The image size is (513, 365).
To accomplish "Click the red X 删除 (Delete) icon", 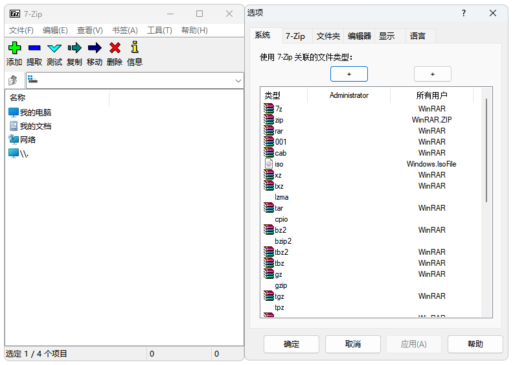I will coord(115,48).
